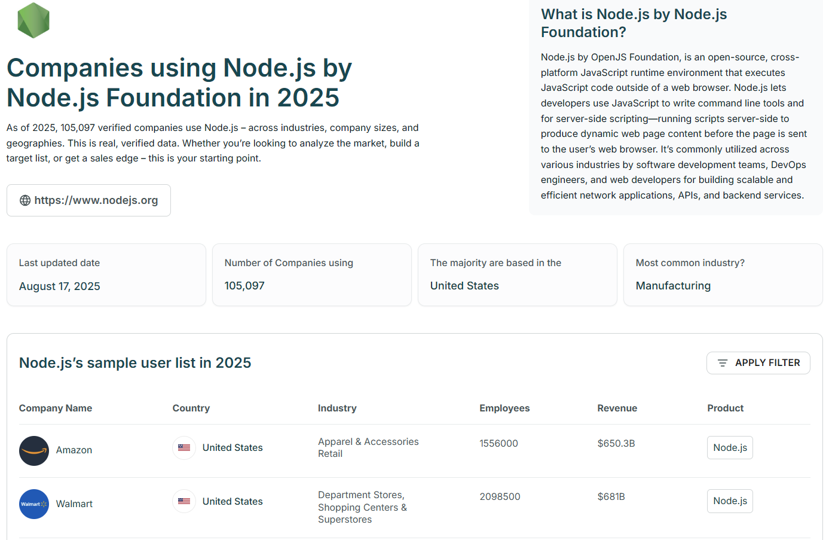
Task: Click 'Department Stores, Shopping Centers & Superstores' cell
Action: pos(362,507)
